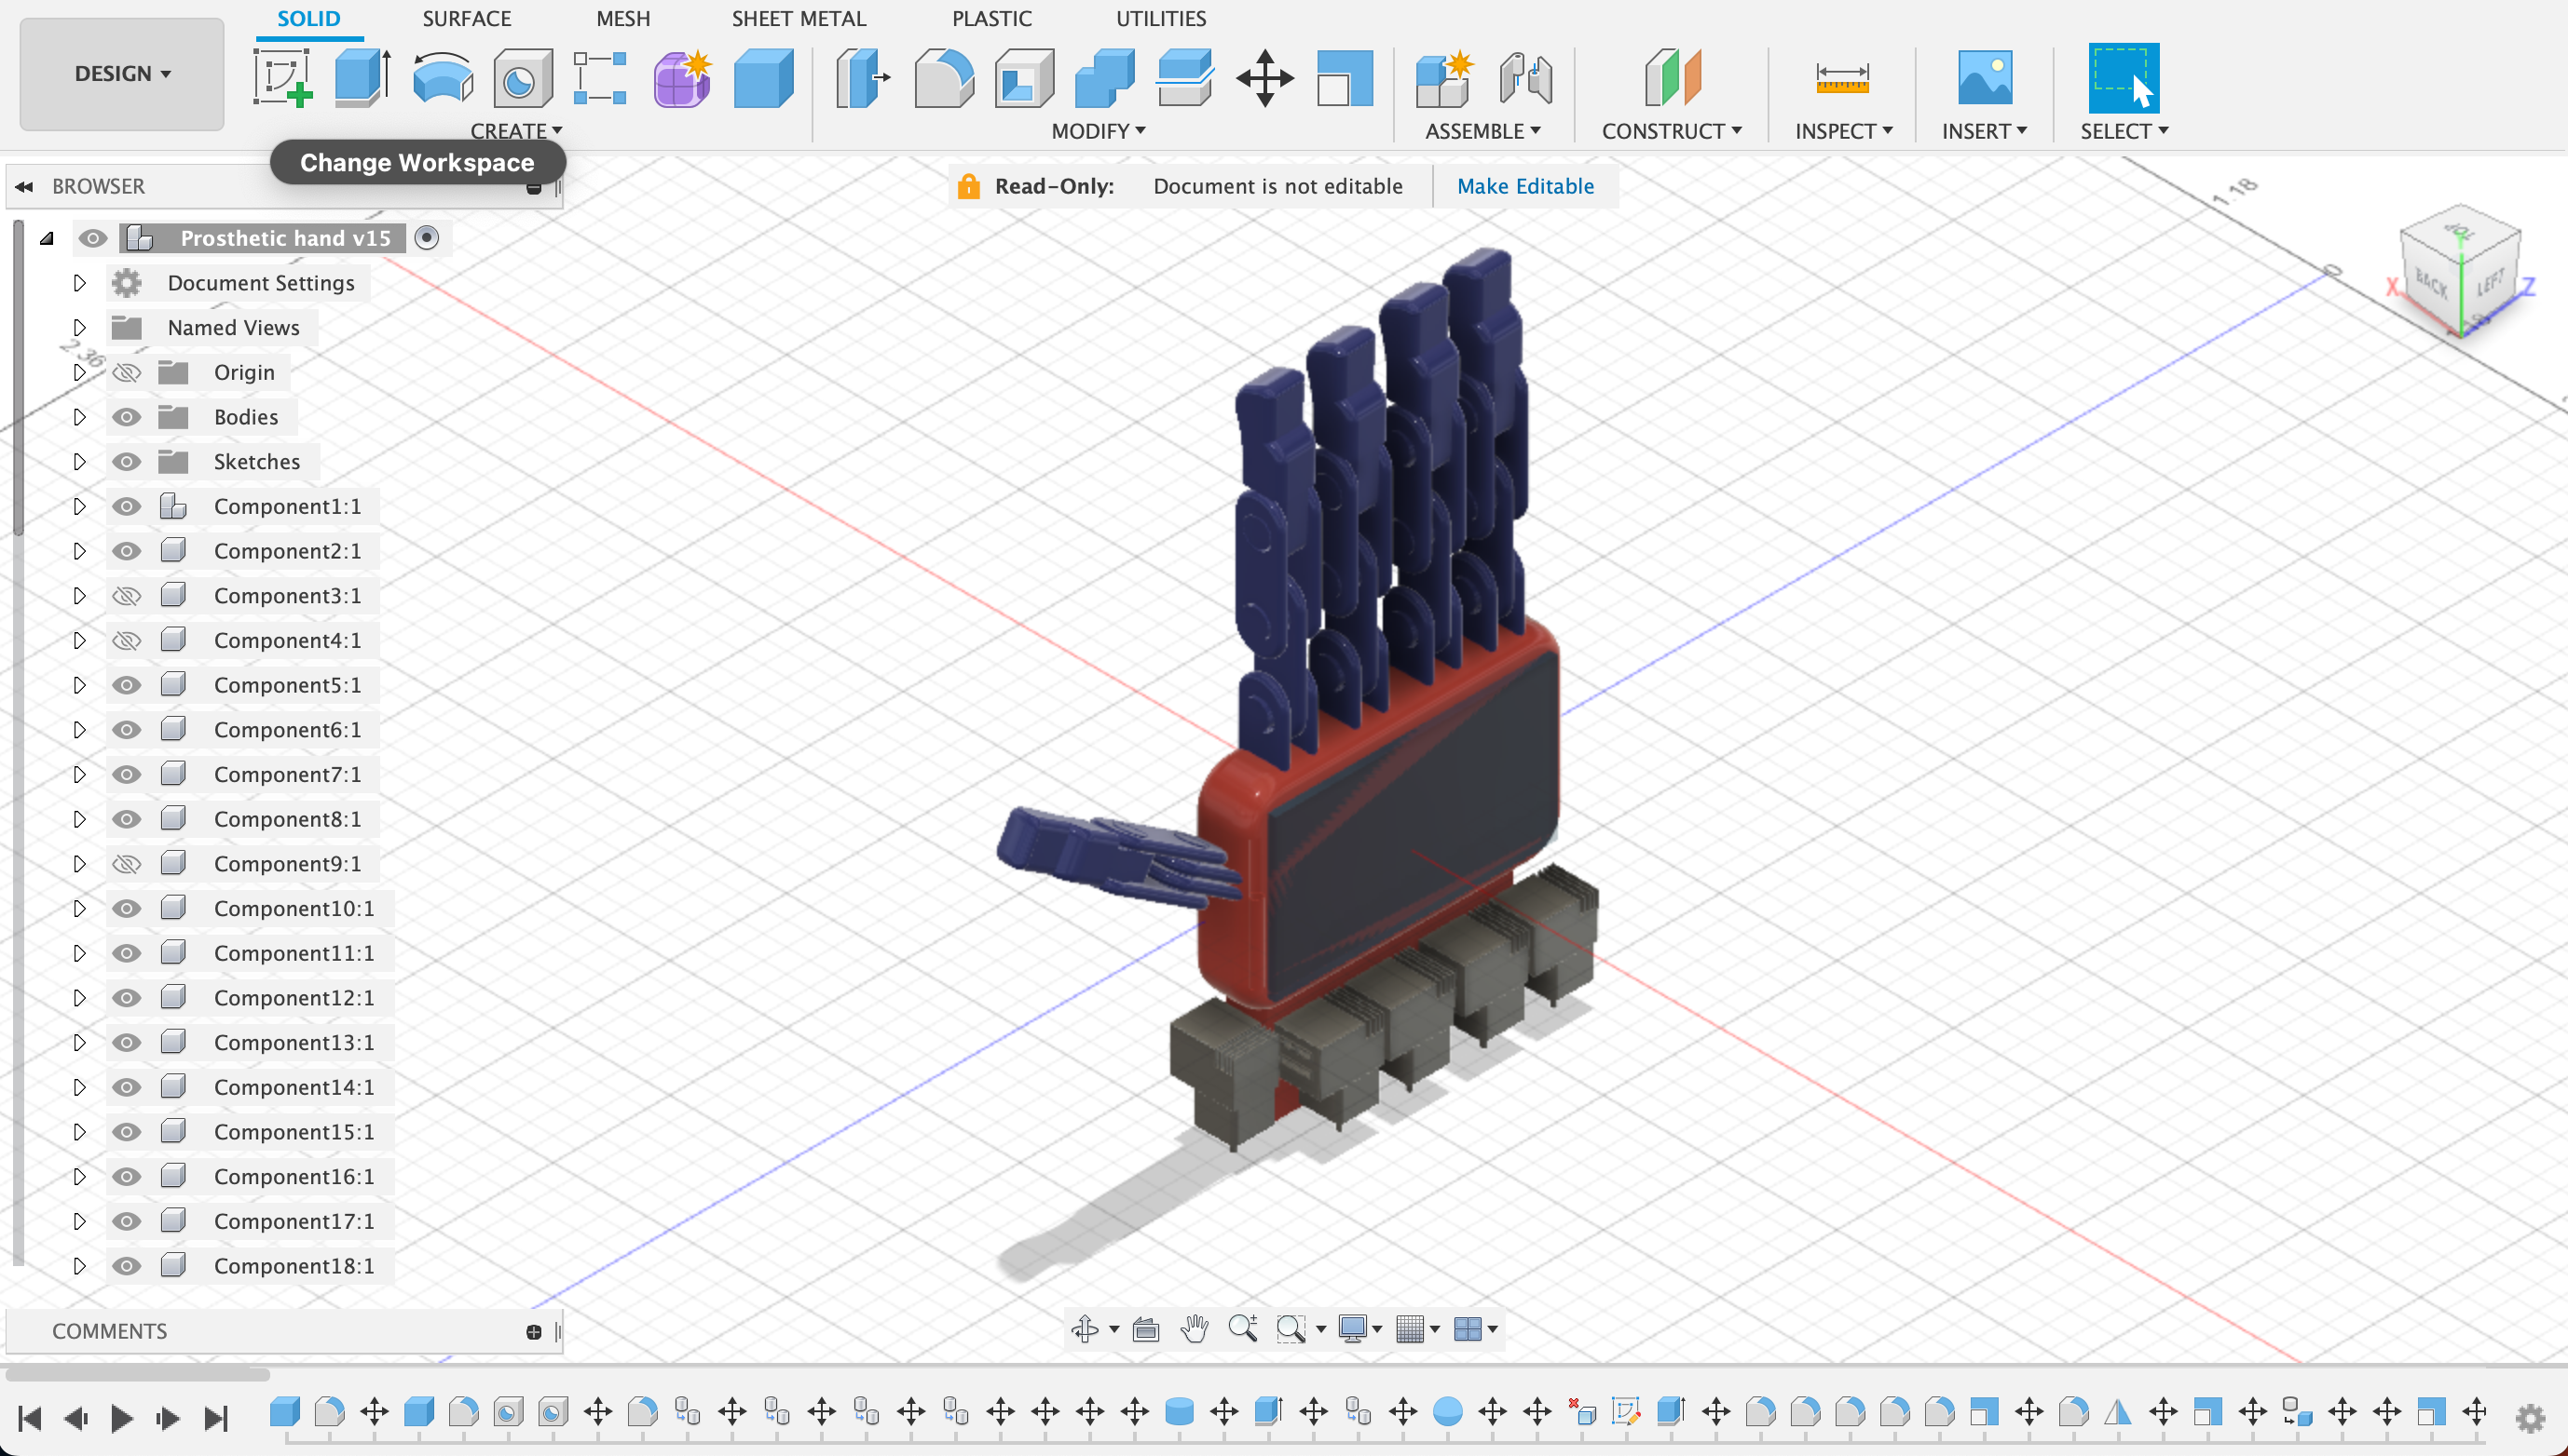Hide Component10:1 using eye icon
The image size is (2568, 1456).
126,908
